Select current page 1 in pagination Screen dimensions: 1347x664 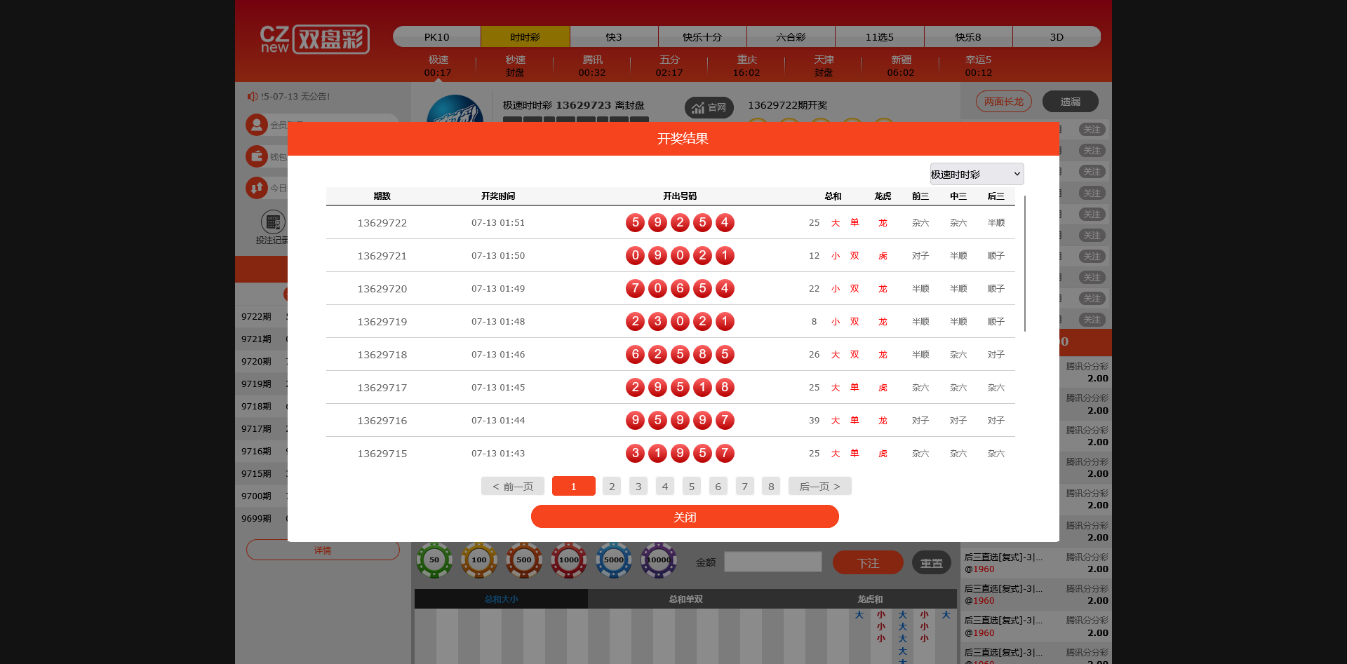point(574,486)
